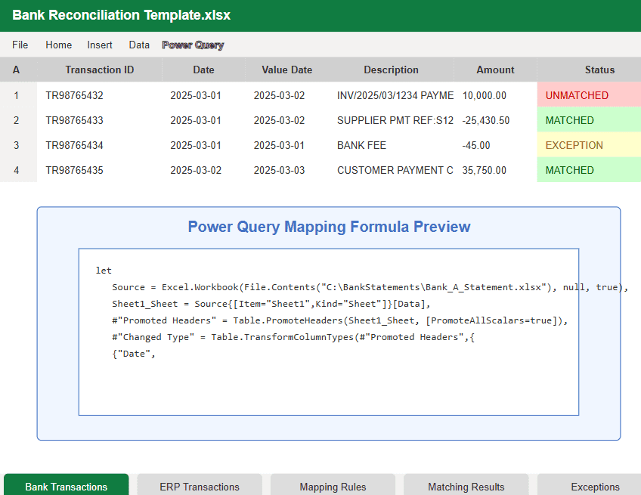Click the Status column header

tap(599, 70)
